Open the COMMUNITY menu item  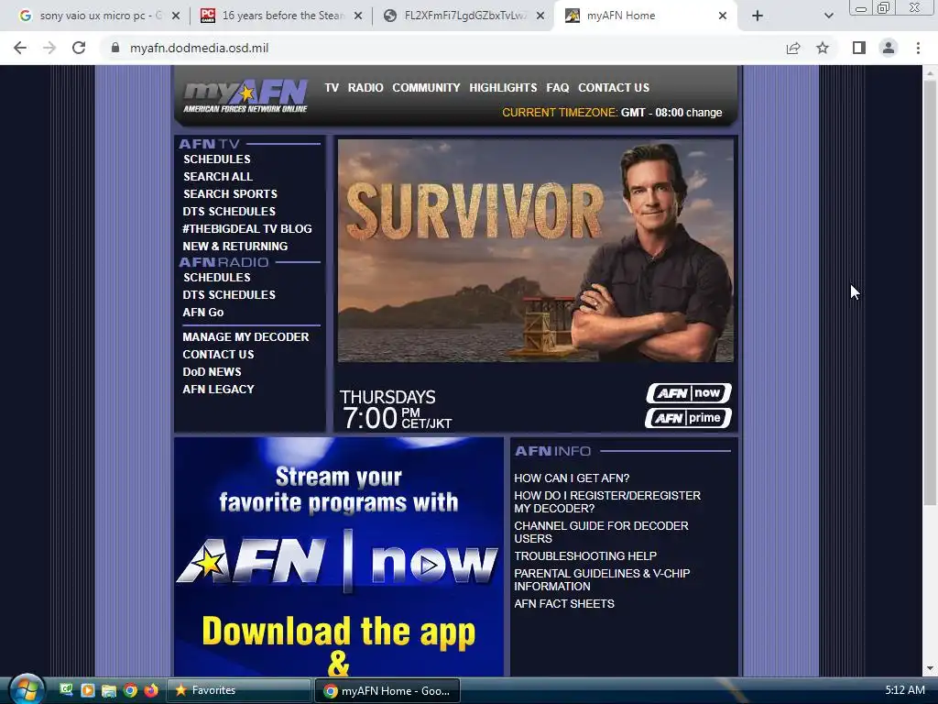[x=426, y=87]
